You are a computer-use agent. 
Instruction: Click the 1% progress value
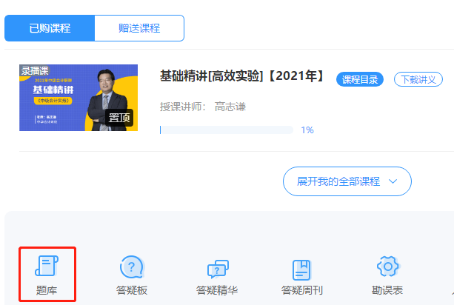click(x=307, y=130)
